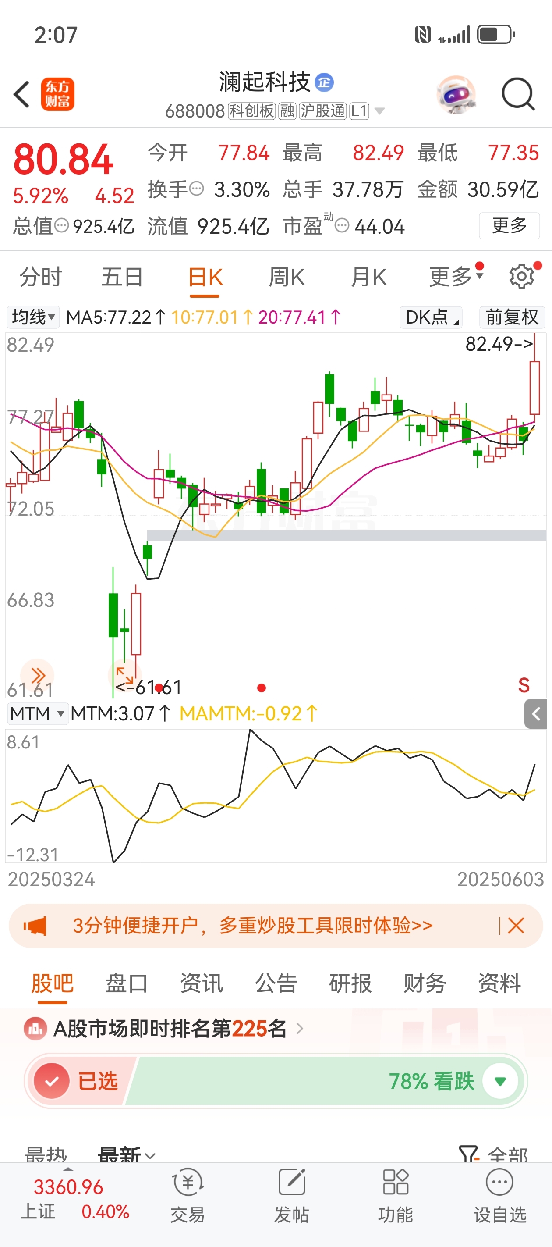
Task: Switch to the 月K chart tab
Action: pos(368,277)
